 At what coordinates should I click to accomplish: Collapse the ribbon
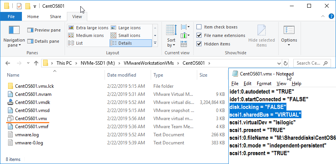(323, 17)
